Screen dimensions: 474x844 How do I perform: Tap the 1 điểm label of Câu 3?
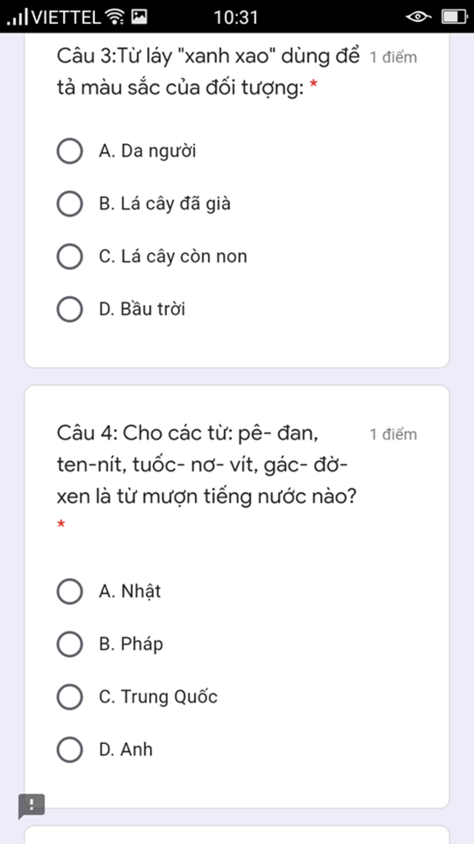coord(393,57)
